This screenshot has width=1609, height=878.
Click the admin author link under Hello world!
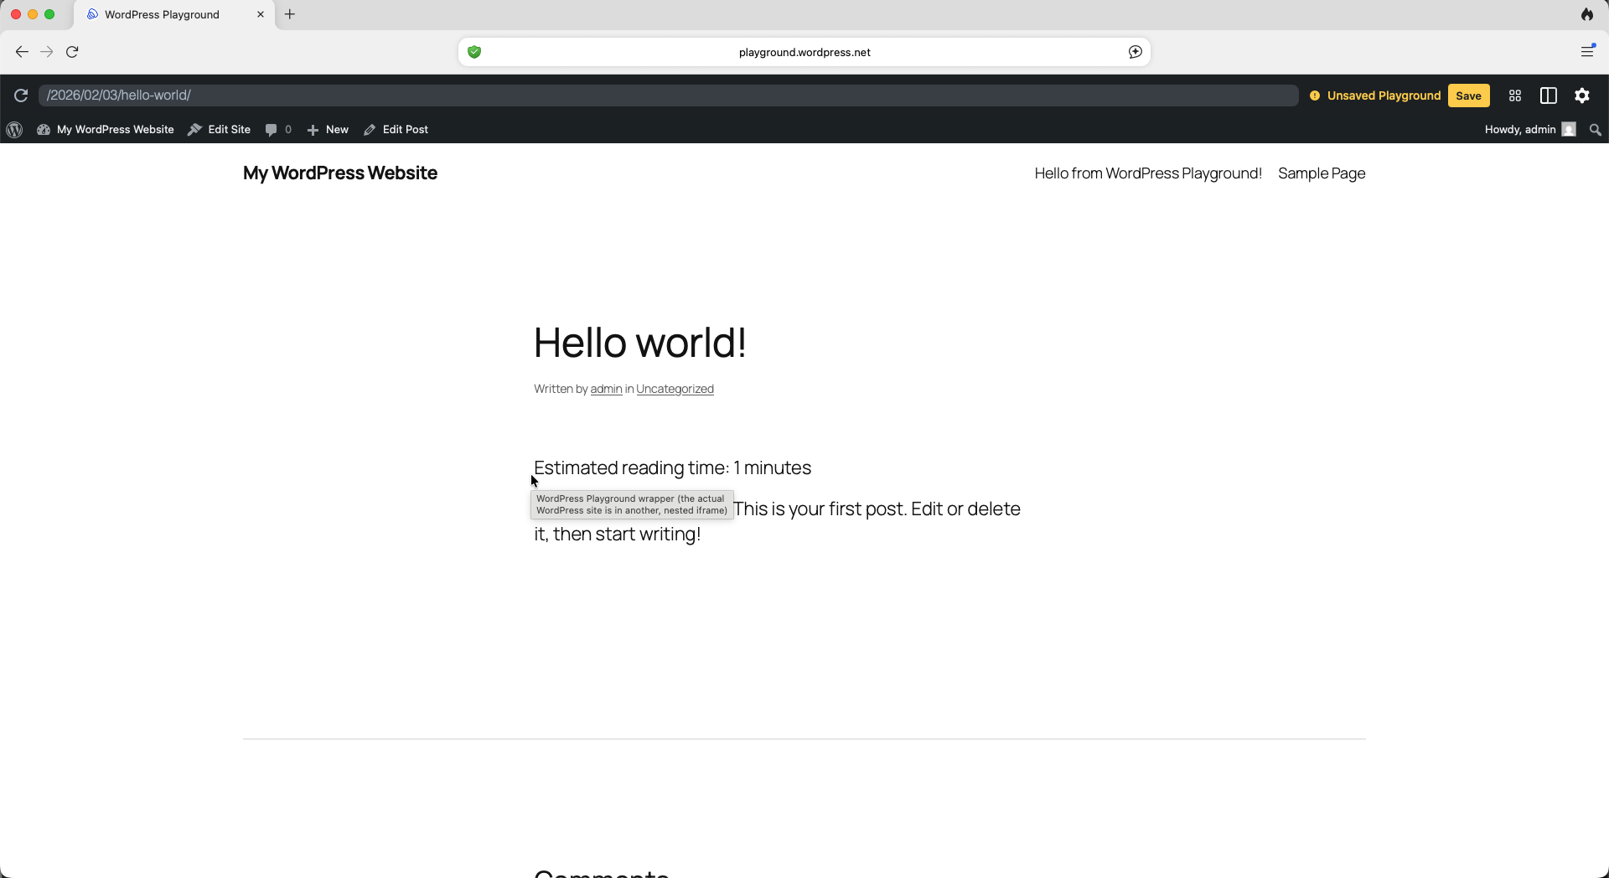(x=605, y=389)
